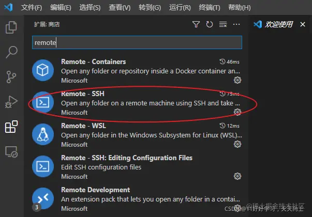Viewport: 312px width, 217px height.
Task: Refresh the extensions list
Action: pyautogui.click(x=210, y=24)
